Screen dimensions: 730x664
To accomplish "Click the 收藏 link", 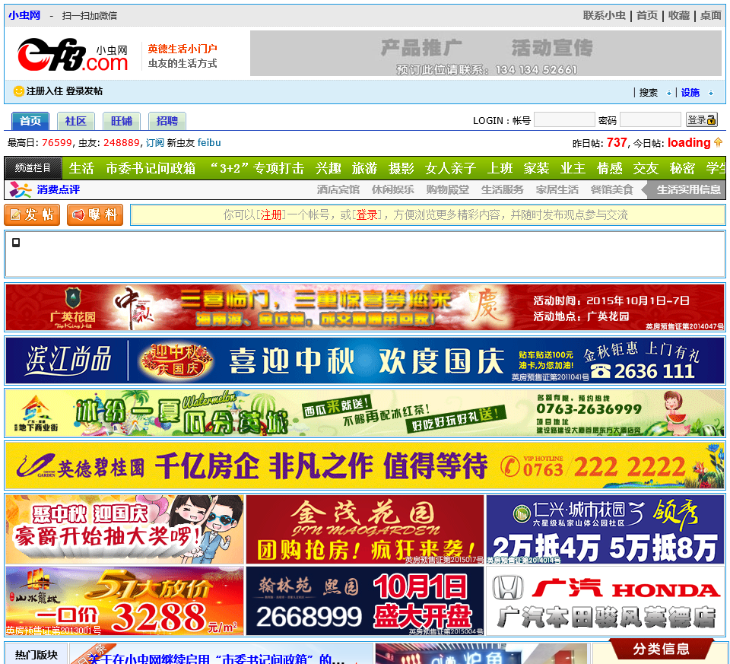I will click(679, 15).
